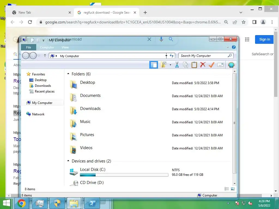Click the Explorer address bar refresh icon
Viewport: 279px width, 209px height.
coord(172,56)
